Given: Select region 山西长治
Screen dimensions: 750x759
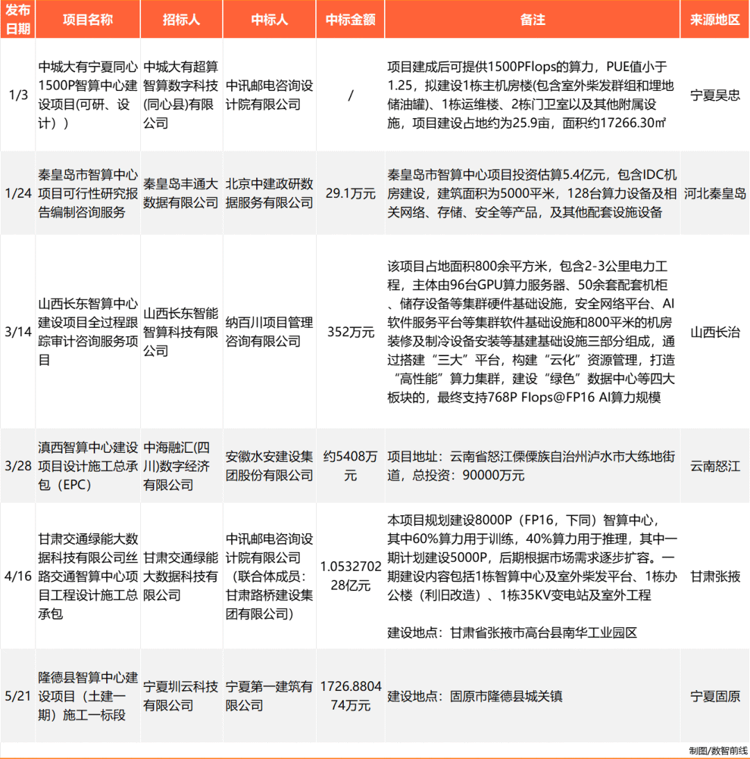Looking at the screenshot, I should [x=715, y=331].
